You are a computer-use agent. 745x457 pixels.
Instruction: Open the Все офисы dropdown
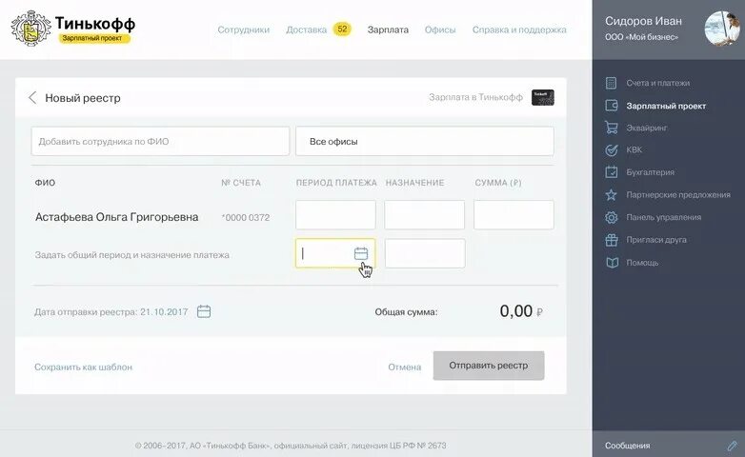point(425,141)
